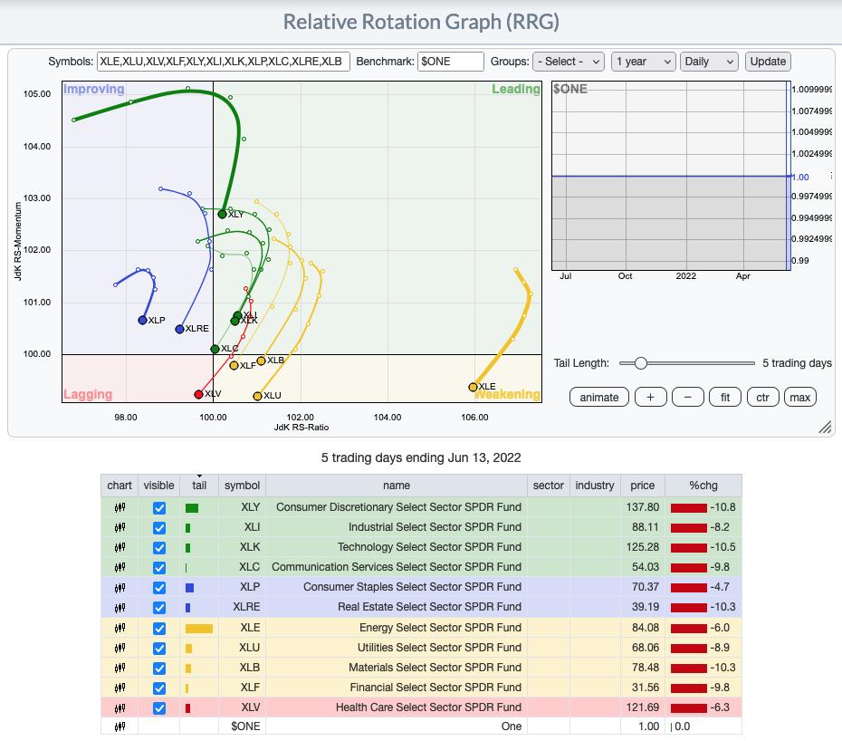Open the XLB chart icon
The height and width of the screenshot is (741, 842).
pos(120,668)
